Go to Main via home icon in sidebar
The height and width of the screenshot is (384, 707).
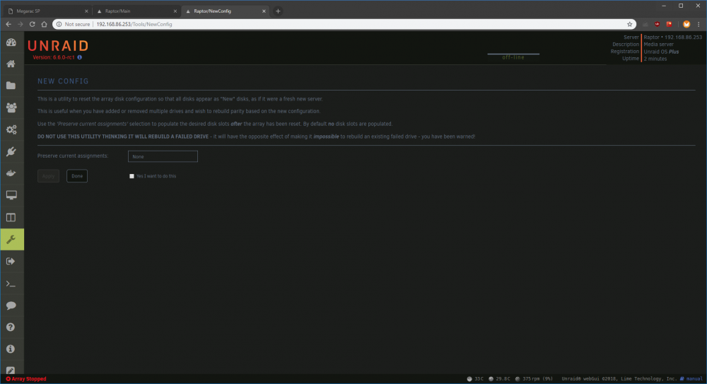click(x=11, y=64)
